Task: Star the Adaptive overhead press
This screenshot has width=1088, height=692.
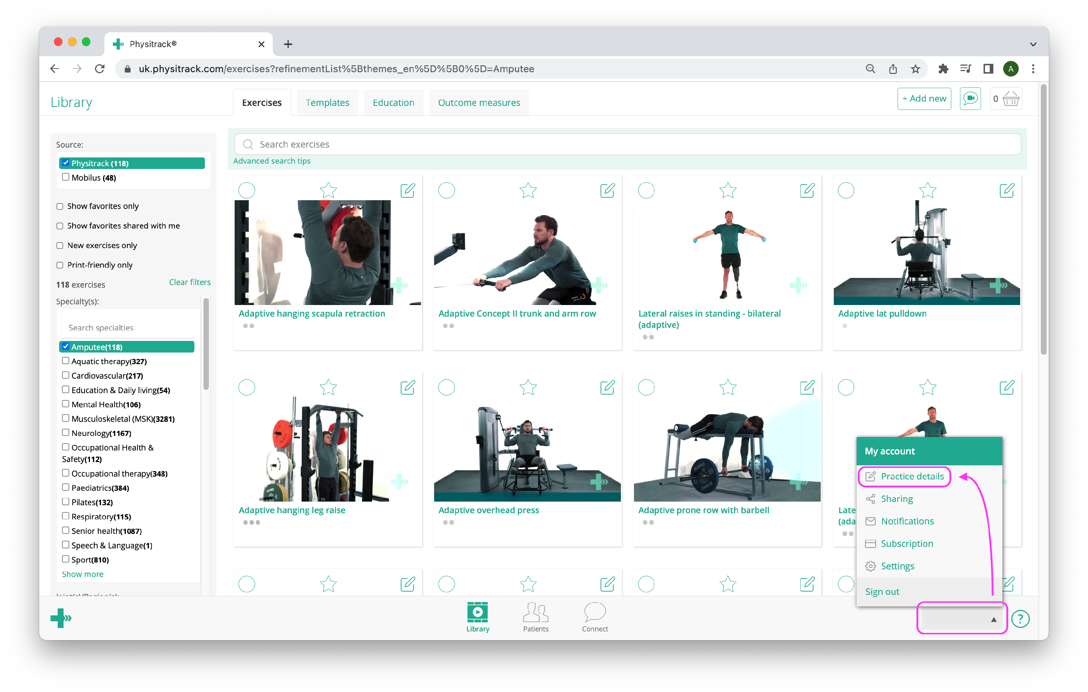Action: point(528,387)
